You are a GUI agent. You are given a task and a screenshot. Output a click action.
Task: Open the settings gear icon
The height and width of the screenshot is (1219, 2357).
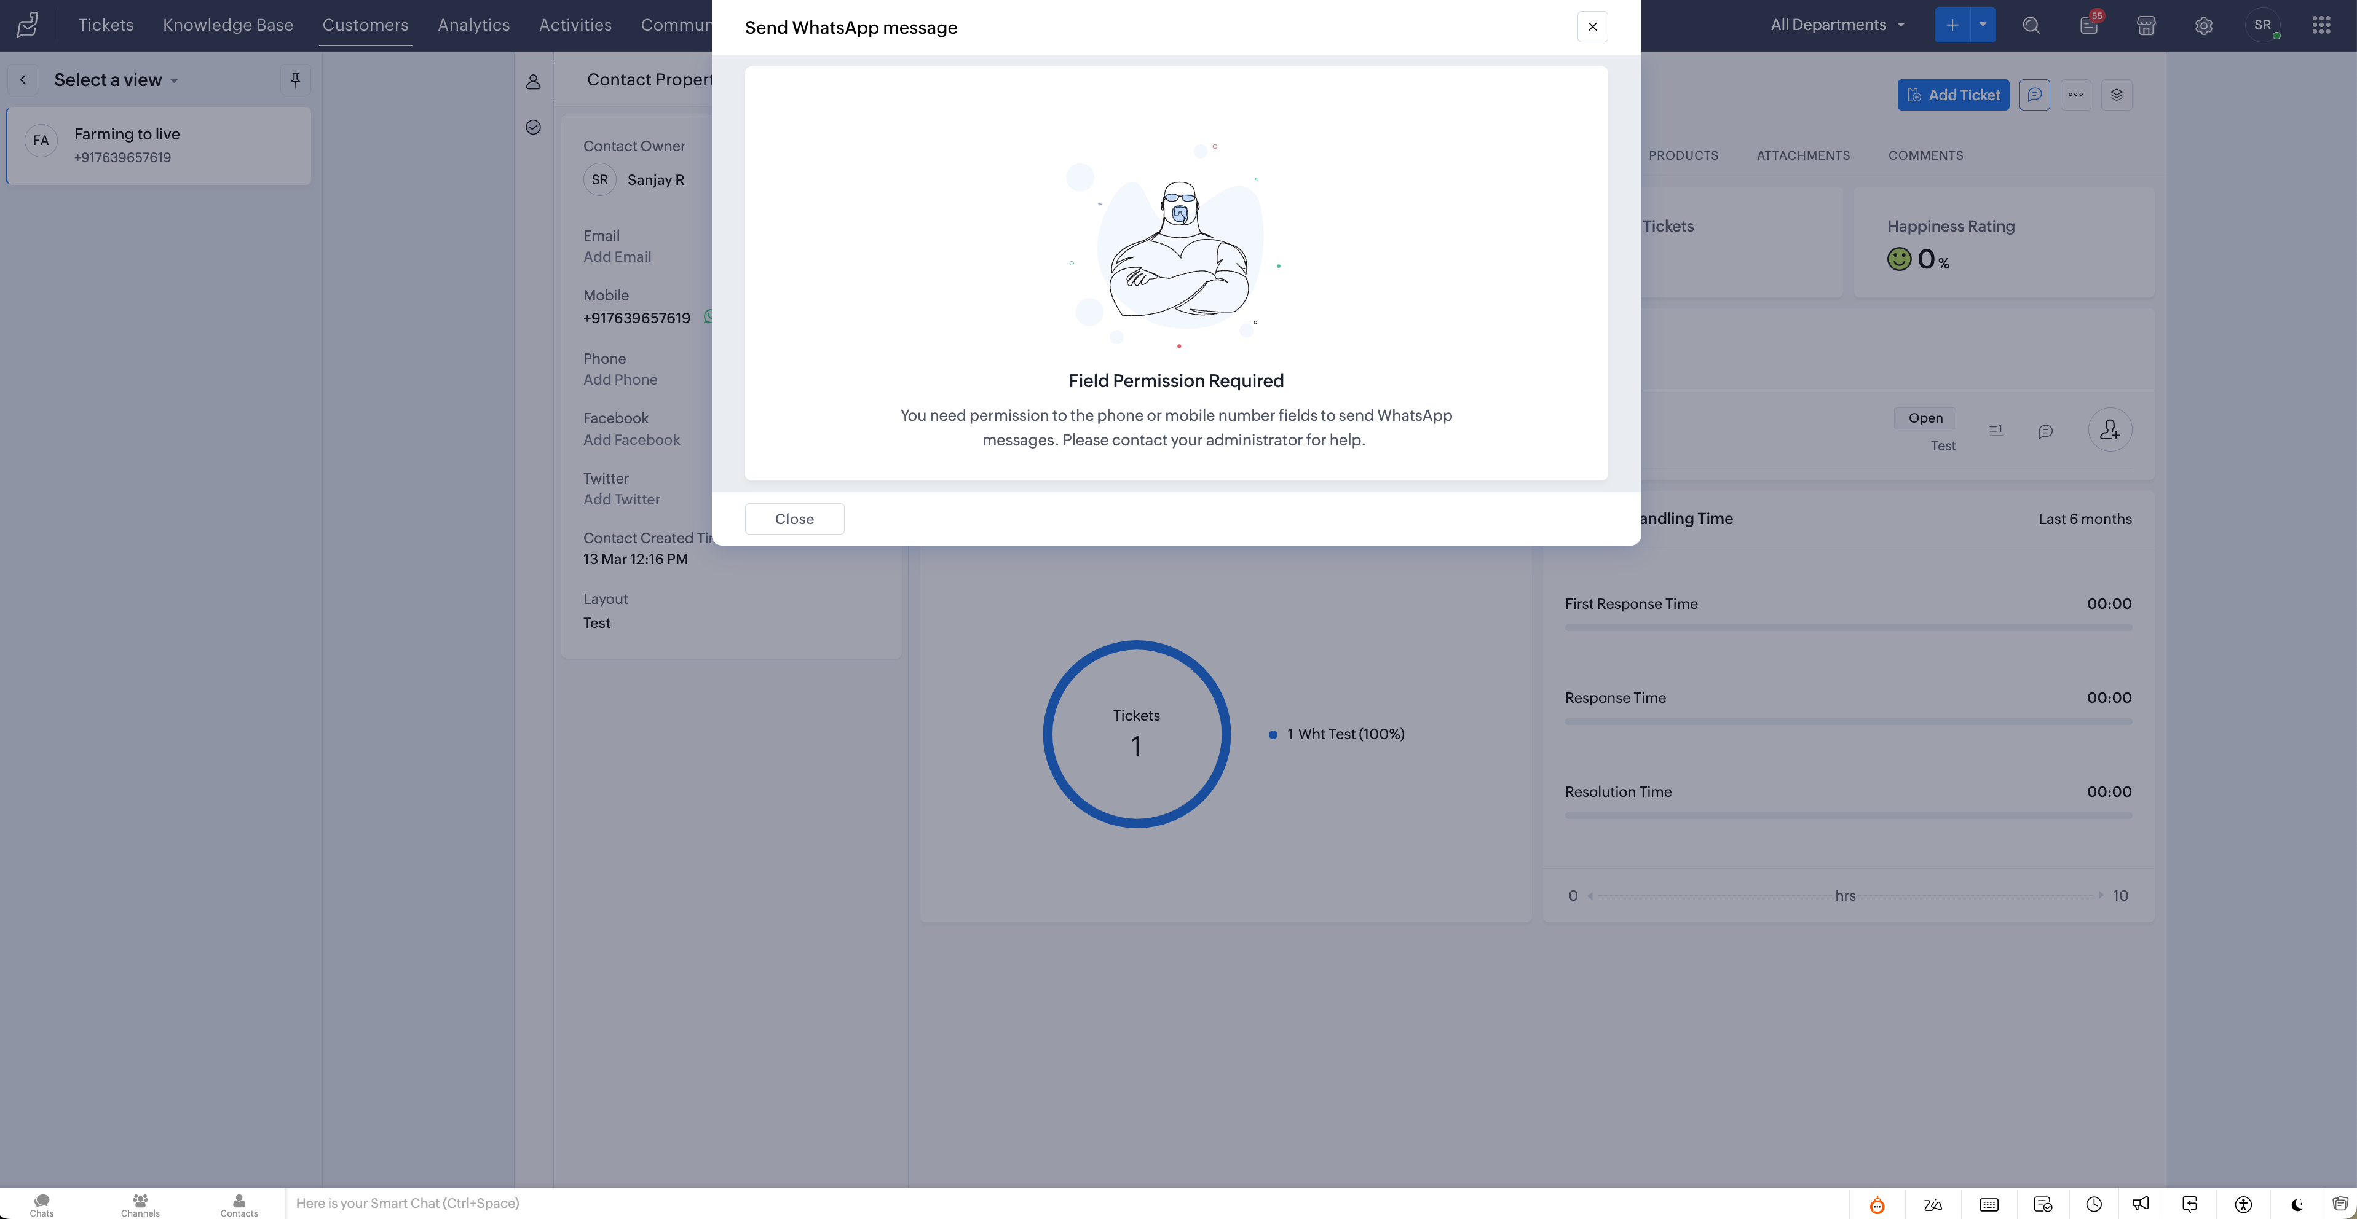click(2203, 26)
